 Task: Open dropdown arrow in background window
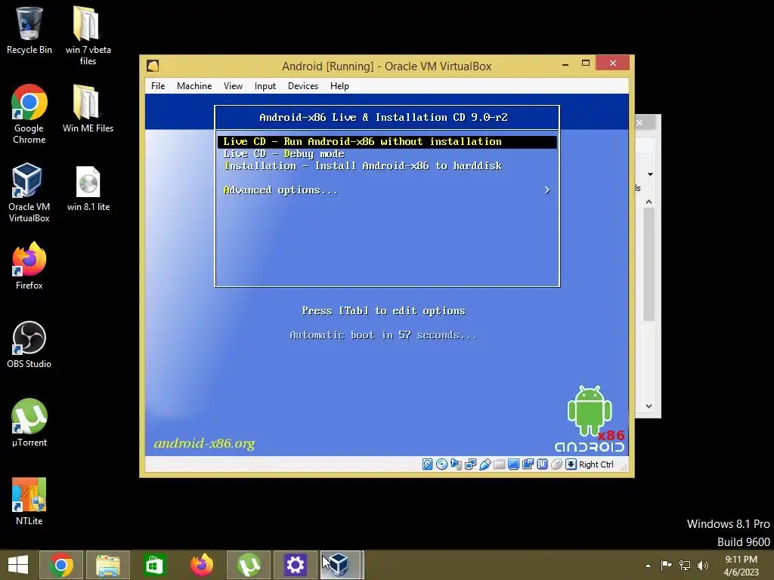[650, 174]
